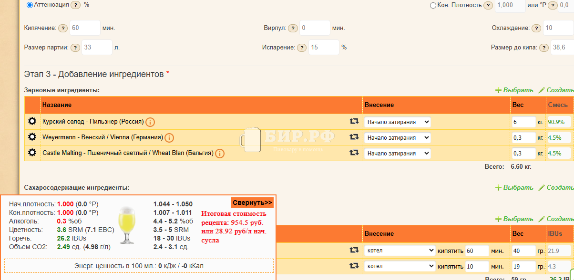Click replace arrows icon for Курский солод
Viewport: 574px width, 280px height.
click(354, 121)
